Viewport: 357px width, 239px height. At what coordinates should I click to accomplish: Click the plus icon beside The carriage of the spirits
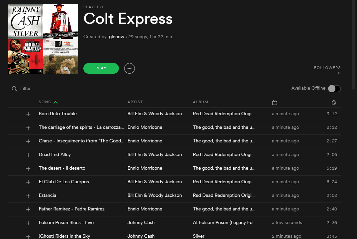coord(28,128)
